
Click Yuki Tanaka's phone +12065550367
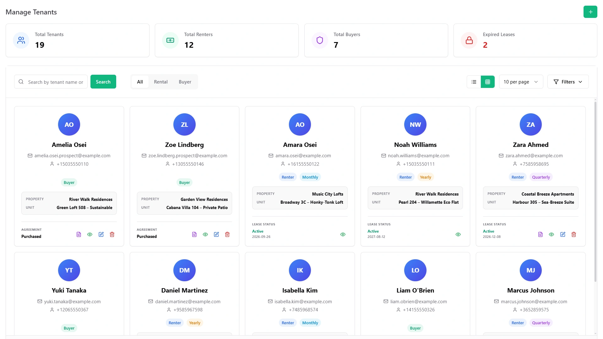pyautogui.click(x=73, y=310)
